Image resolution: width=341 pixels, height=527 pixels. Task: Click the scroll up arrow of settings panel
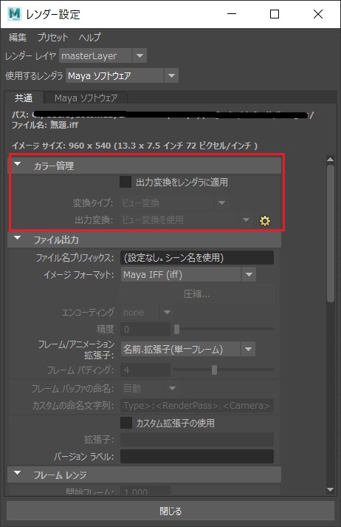pos(330,160)
